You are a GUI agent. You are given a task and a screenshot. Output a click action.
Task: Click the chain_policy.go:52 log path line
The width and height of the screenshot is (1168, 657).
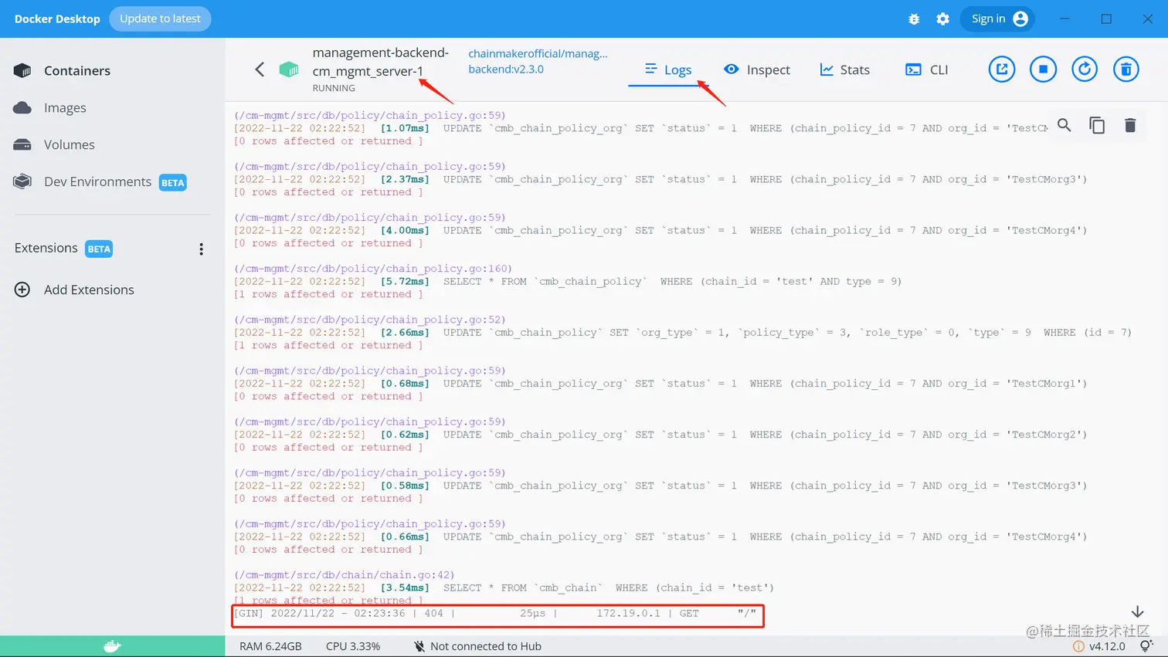[x=370, y=320]
